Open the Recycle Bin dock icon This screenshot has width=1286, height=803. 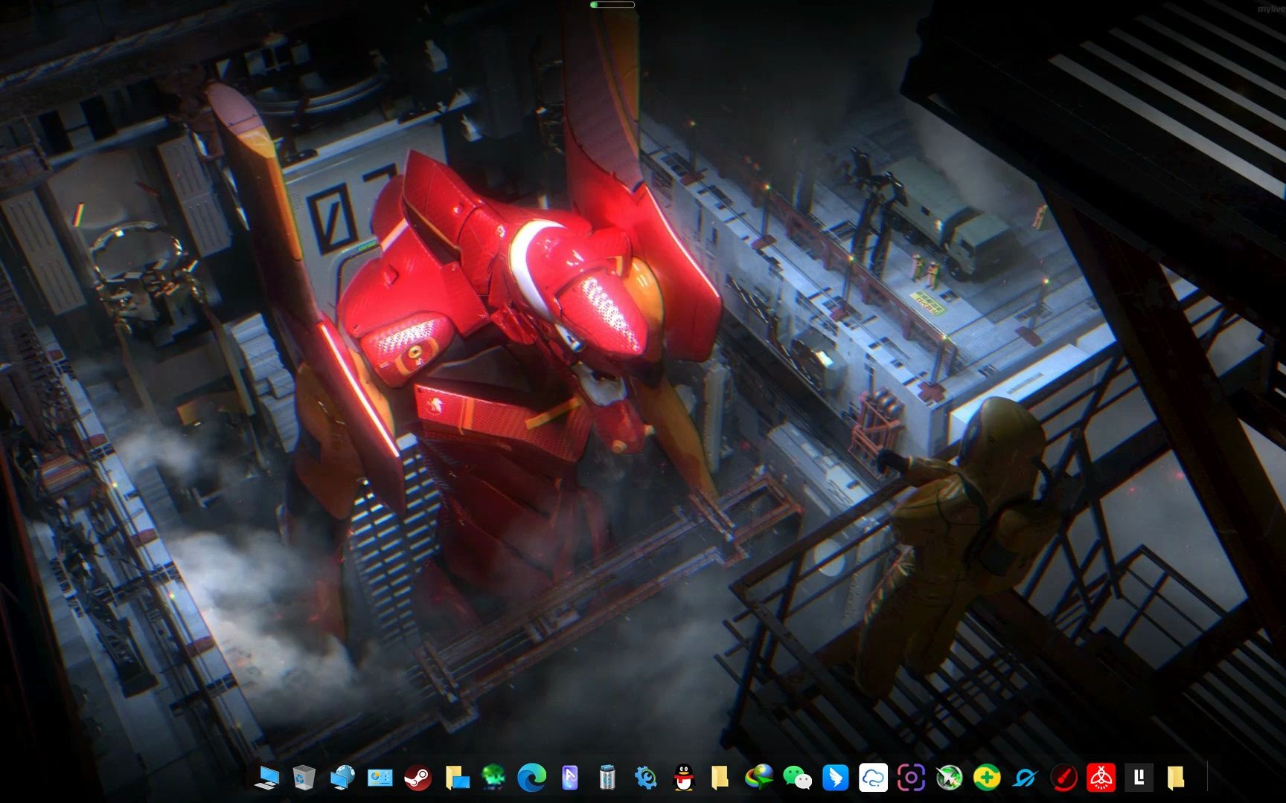(304, 778)
